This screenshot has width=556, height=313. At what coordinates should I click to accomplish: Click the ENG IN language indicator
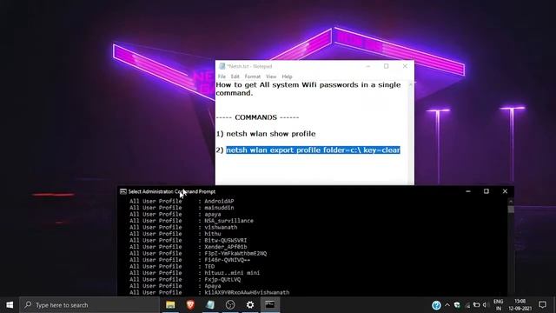pos(498,305)
